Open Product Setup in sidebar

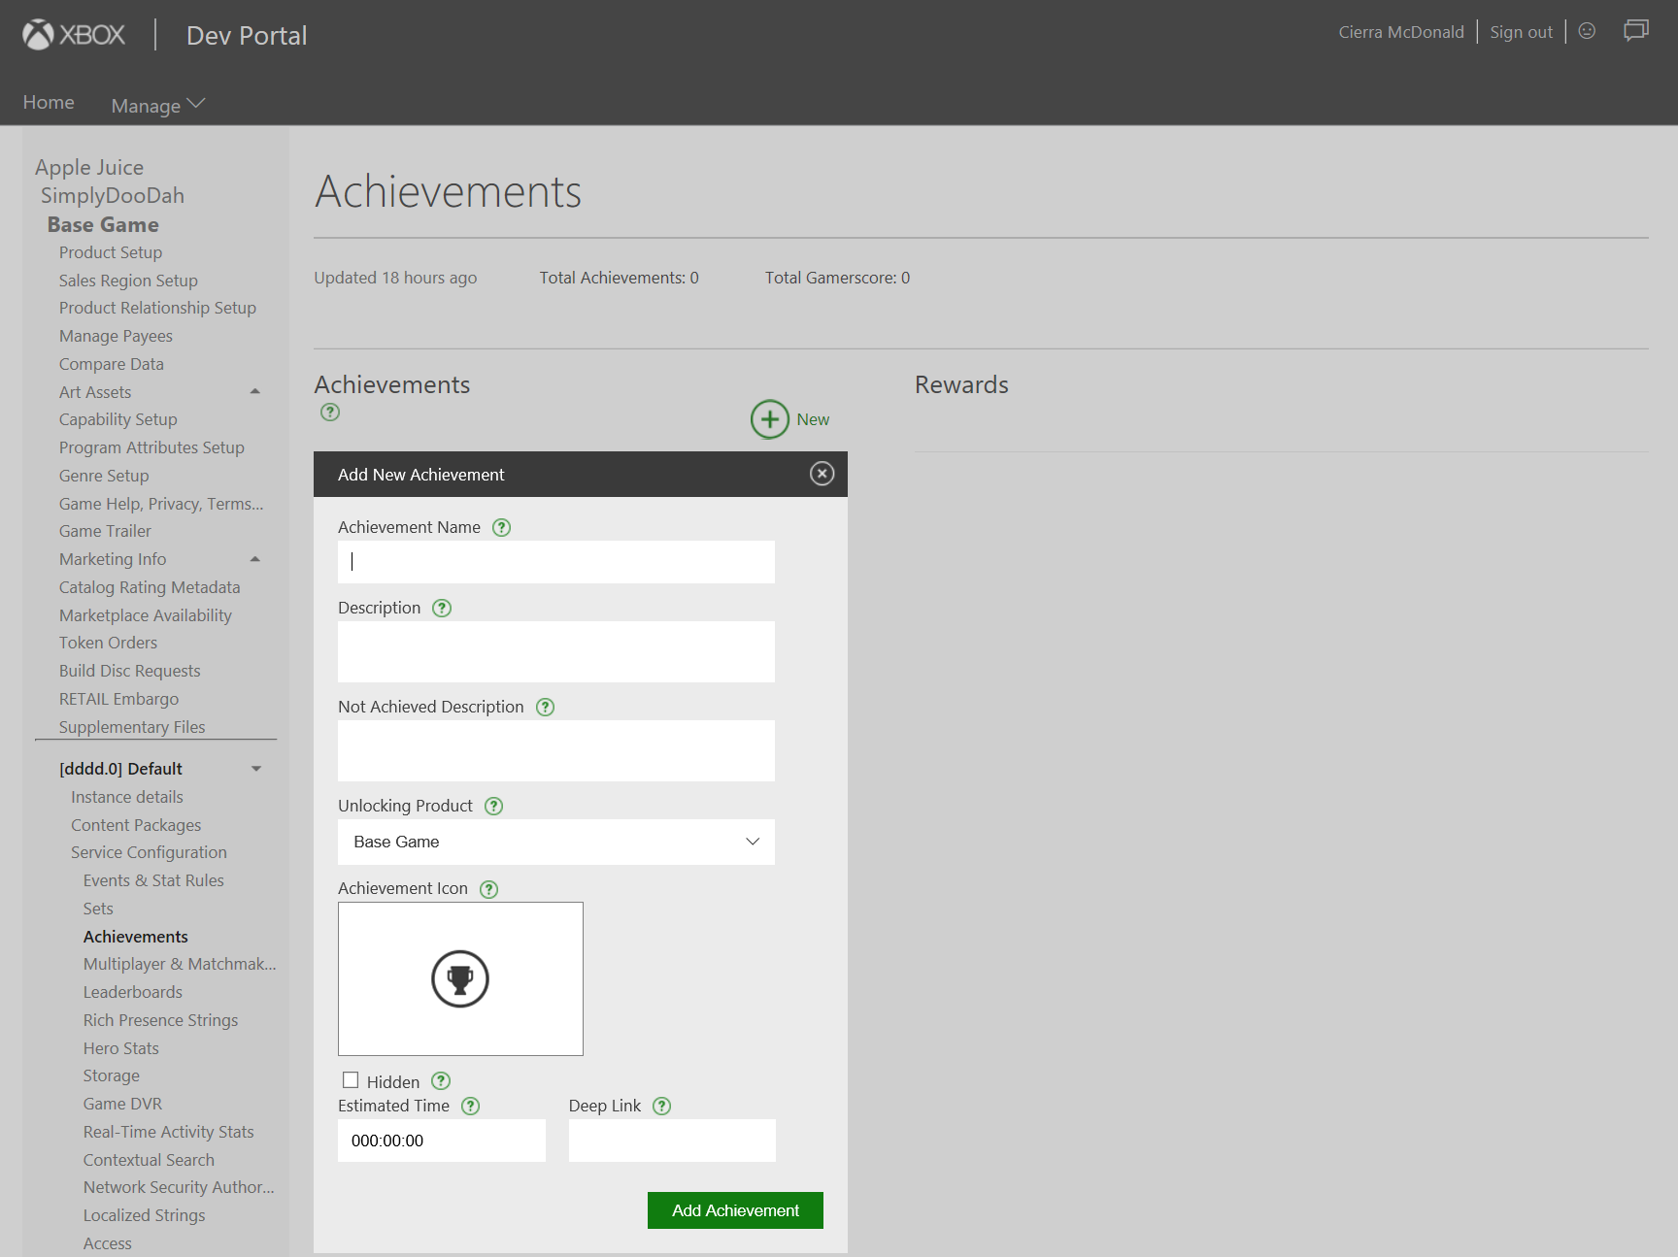(x=111, y=252)
